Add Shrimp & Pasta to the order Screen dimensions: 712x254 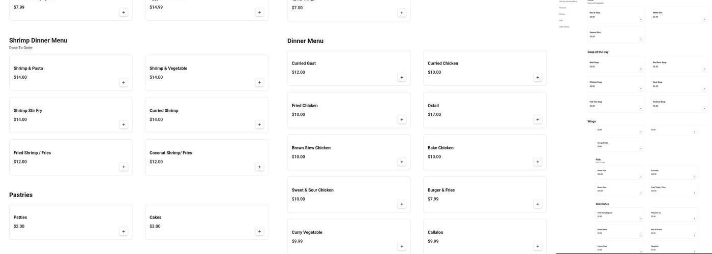pos(124,82)
